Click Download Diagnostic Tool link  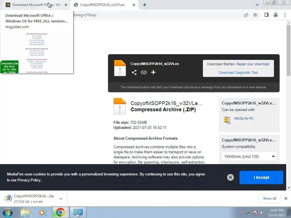tap(238, 73)
